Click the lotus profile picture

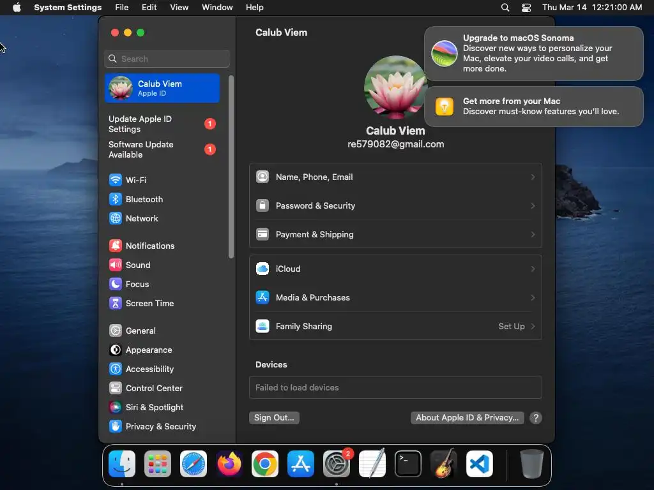(395, 88)
